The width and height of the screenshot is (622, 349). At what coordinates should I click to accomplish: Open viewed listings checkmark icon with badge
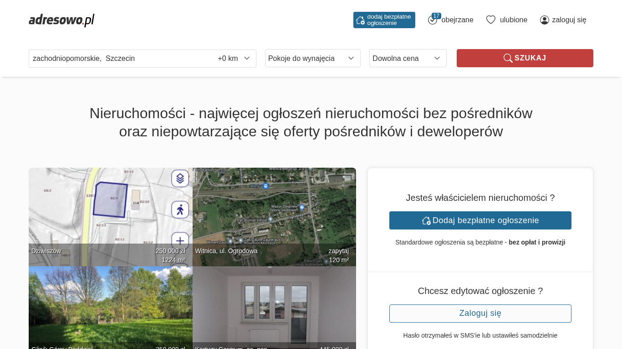[433, 20]
